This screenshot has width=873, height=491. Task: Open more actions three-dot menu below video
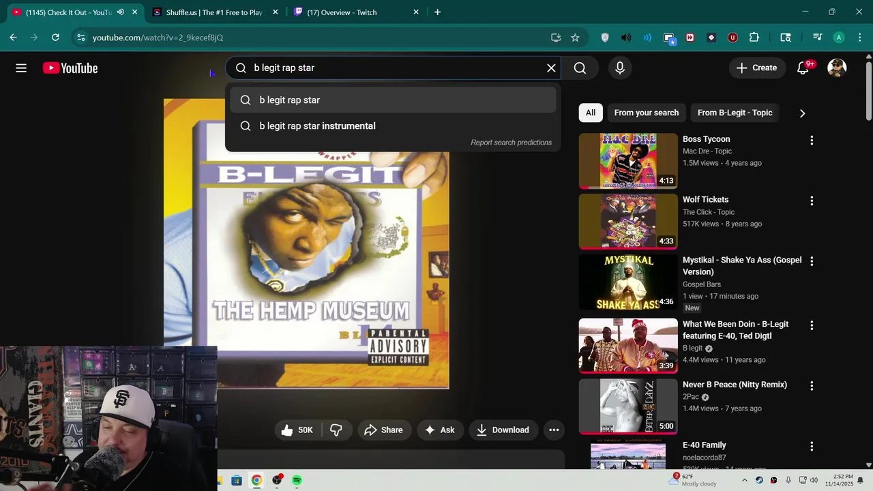coord(554,430)
